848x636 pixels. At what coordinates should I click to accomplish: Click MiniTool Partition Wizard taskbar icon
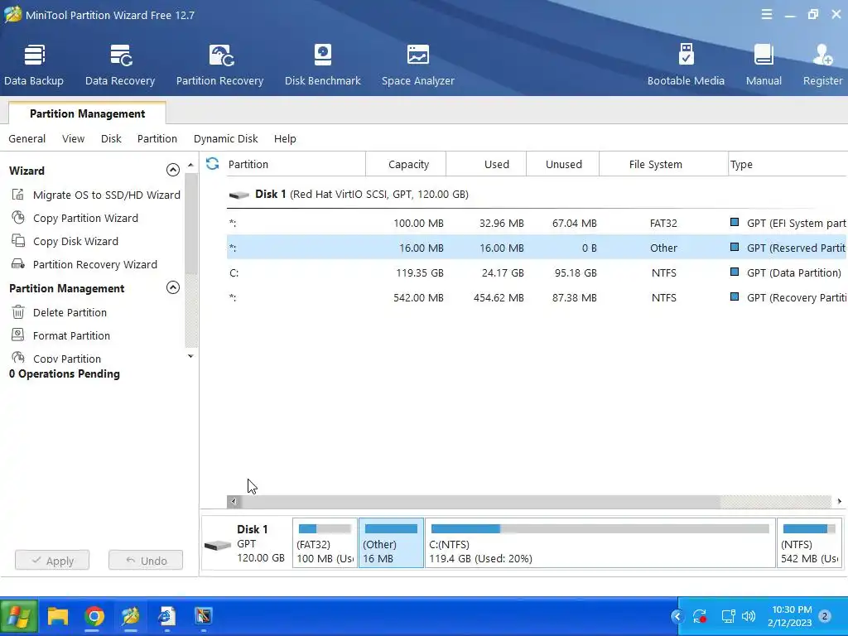click(x=130, y=616)
